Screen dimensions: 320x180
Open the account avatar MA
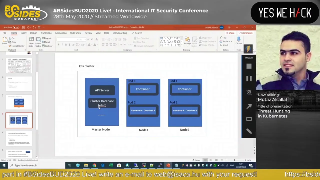coord(221,27)
